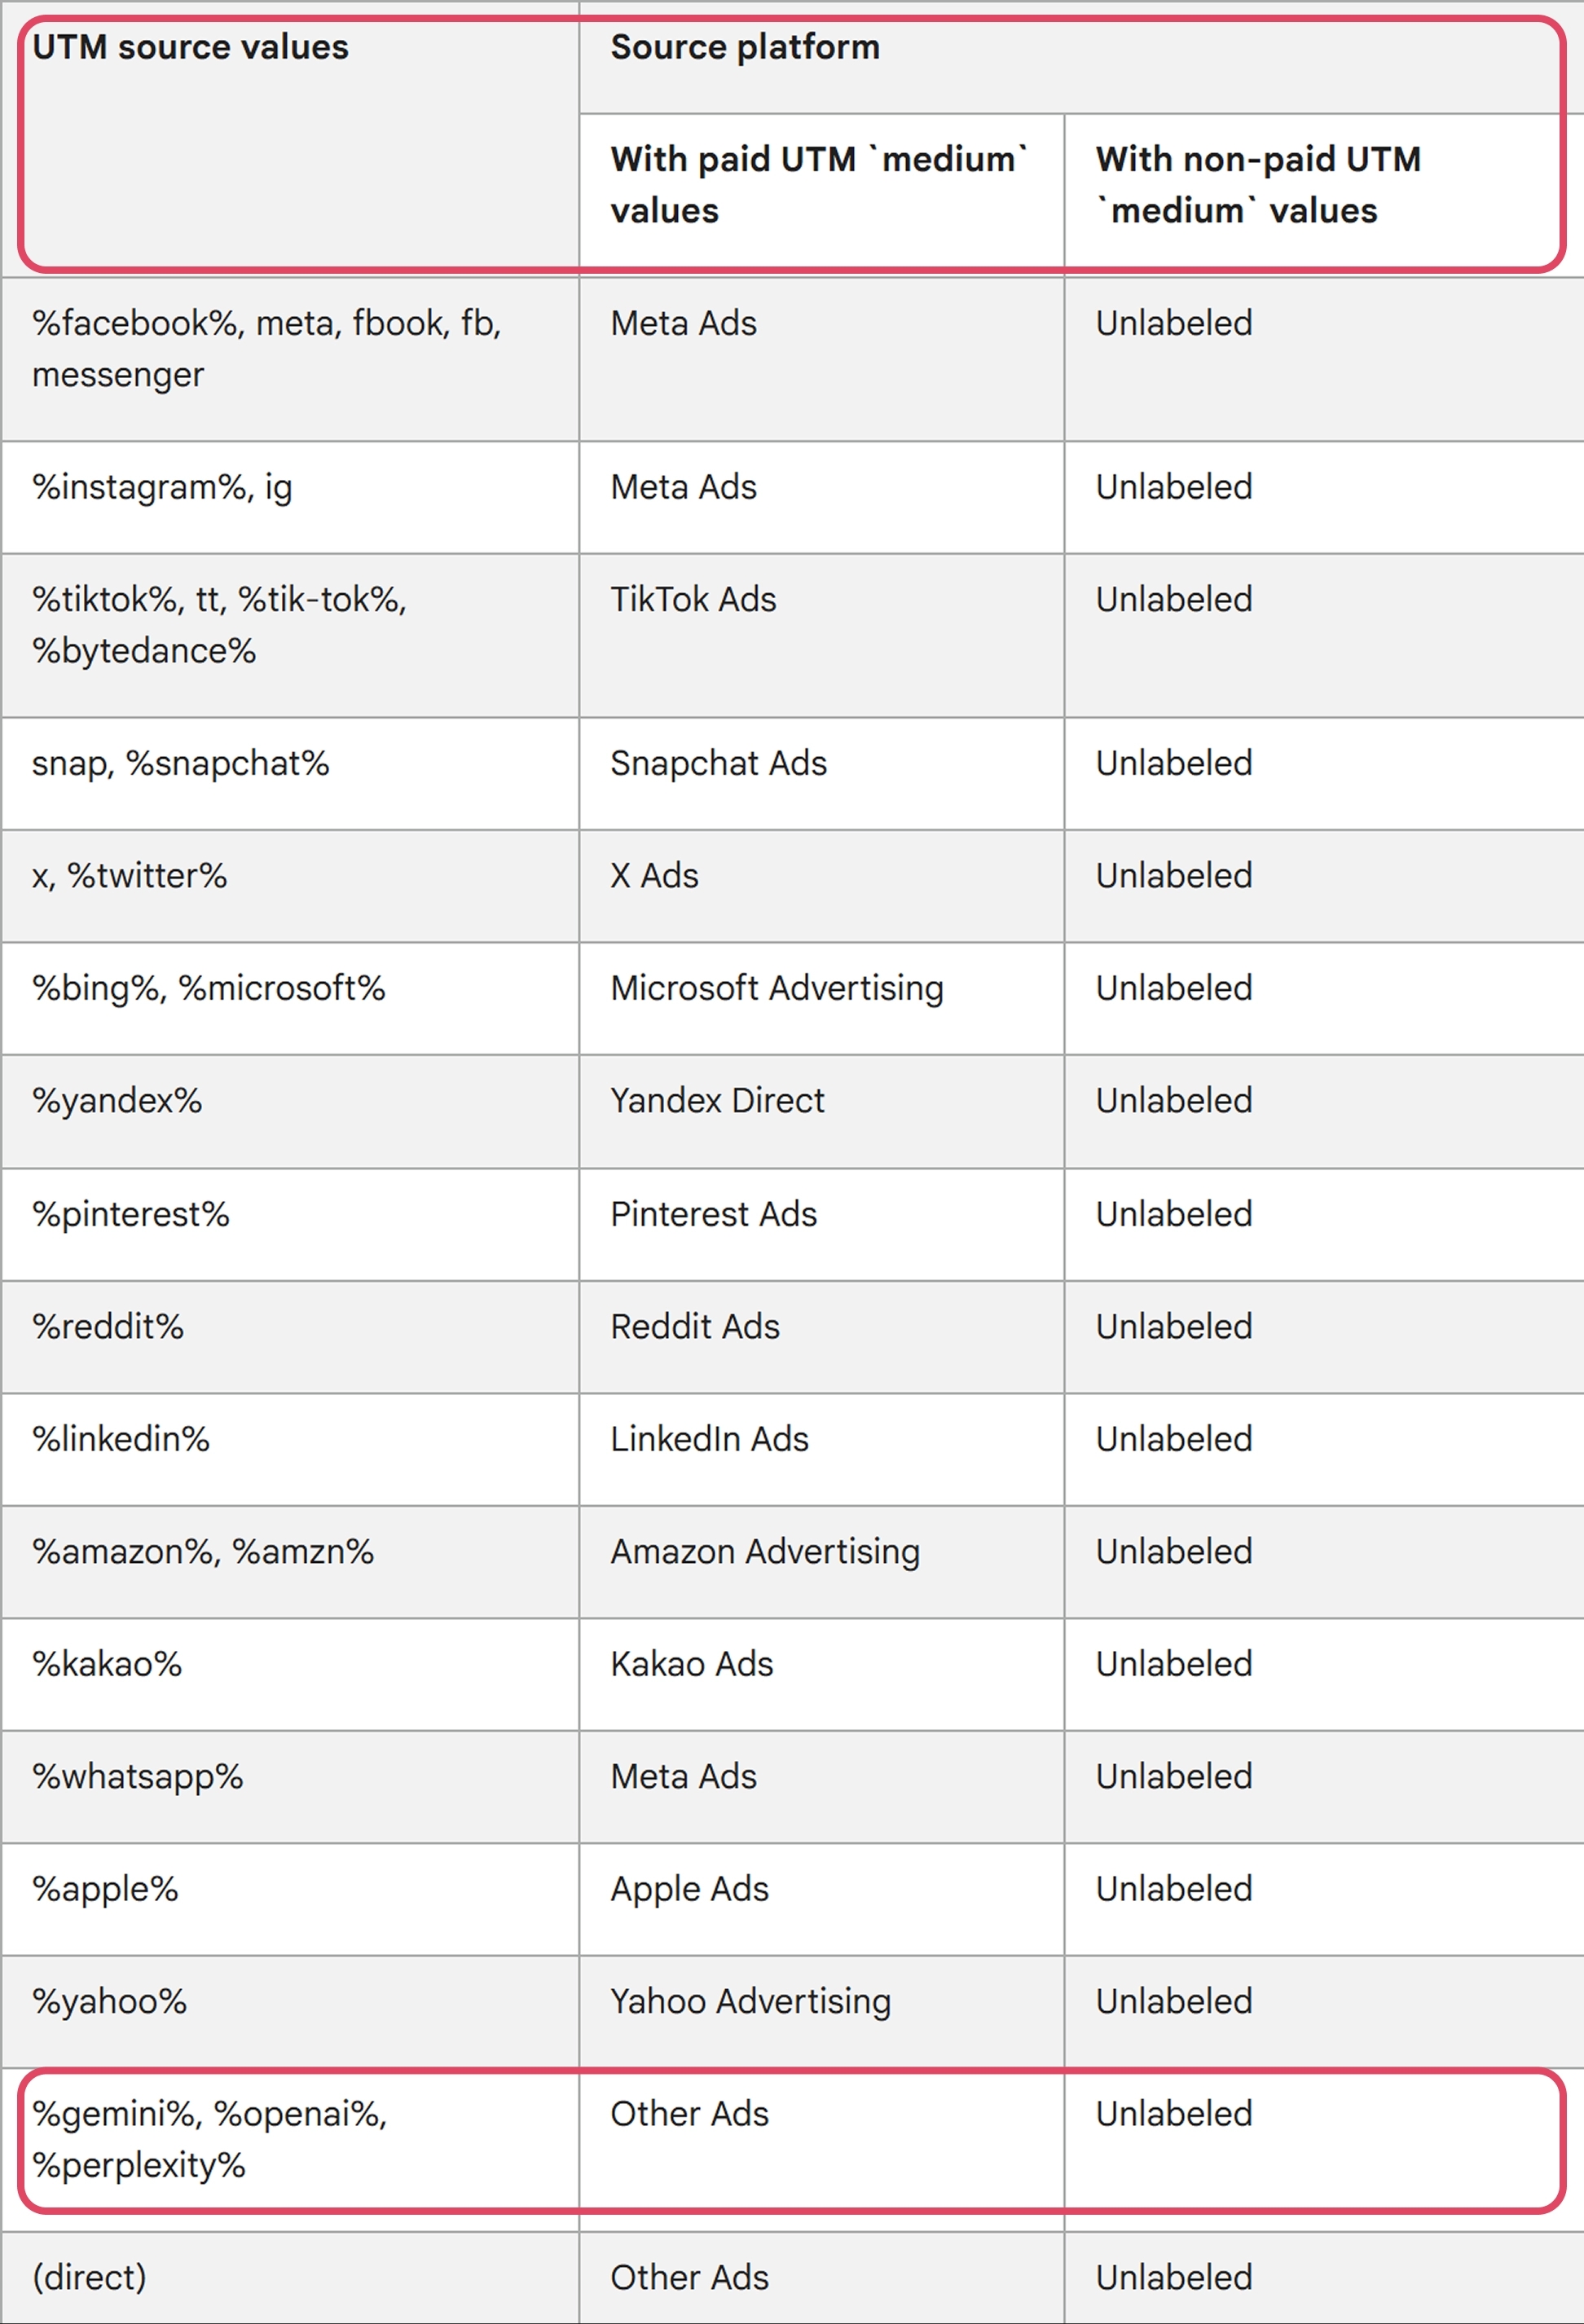
Task: Select the "TikTok Ads" platform cell
Action: (x=822, y=635)
